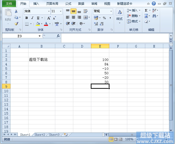175x144 pixels.
Task: Open the font dialog launcher in 字体
Action: 61,30
